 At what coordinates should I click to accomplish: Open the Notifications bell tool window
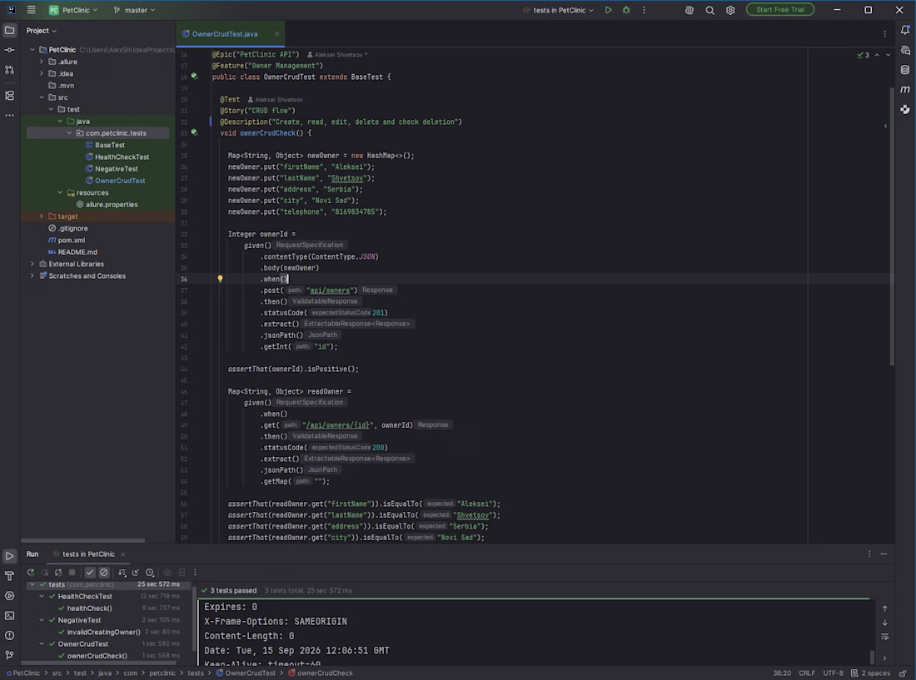point(905,30)
